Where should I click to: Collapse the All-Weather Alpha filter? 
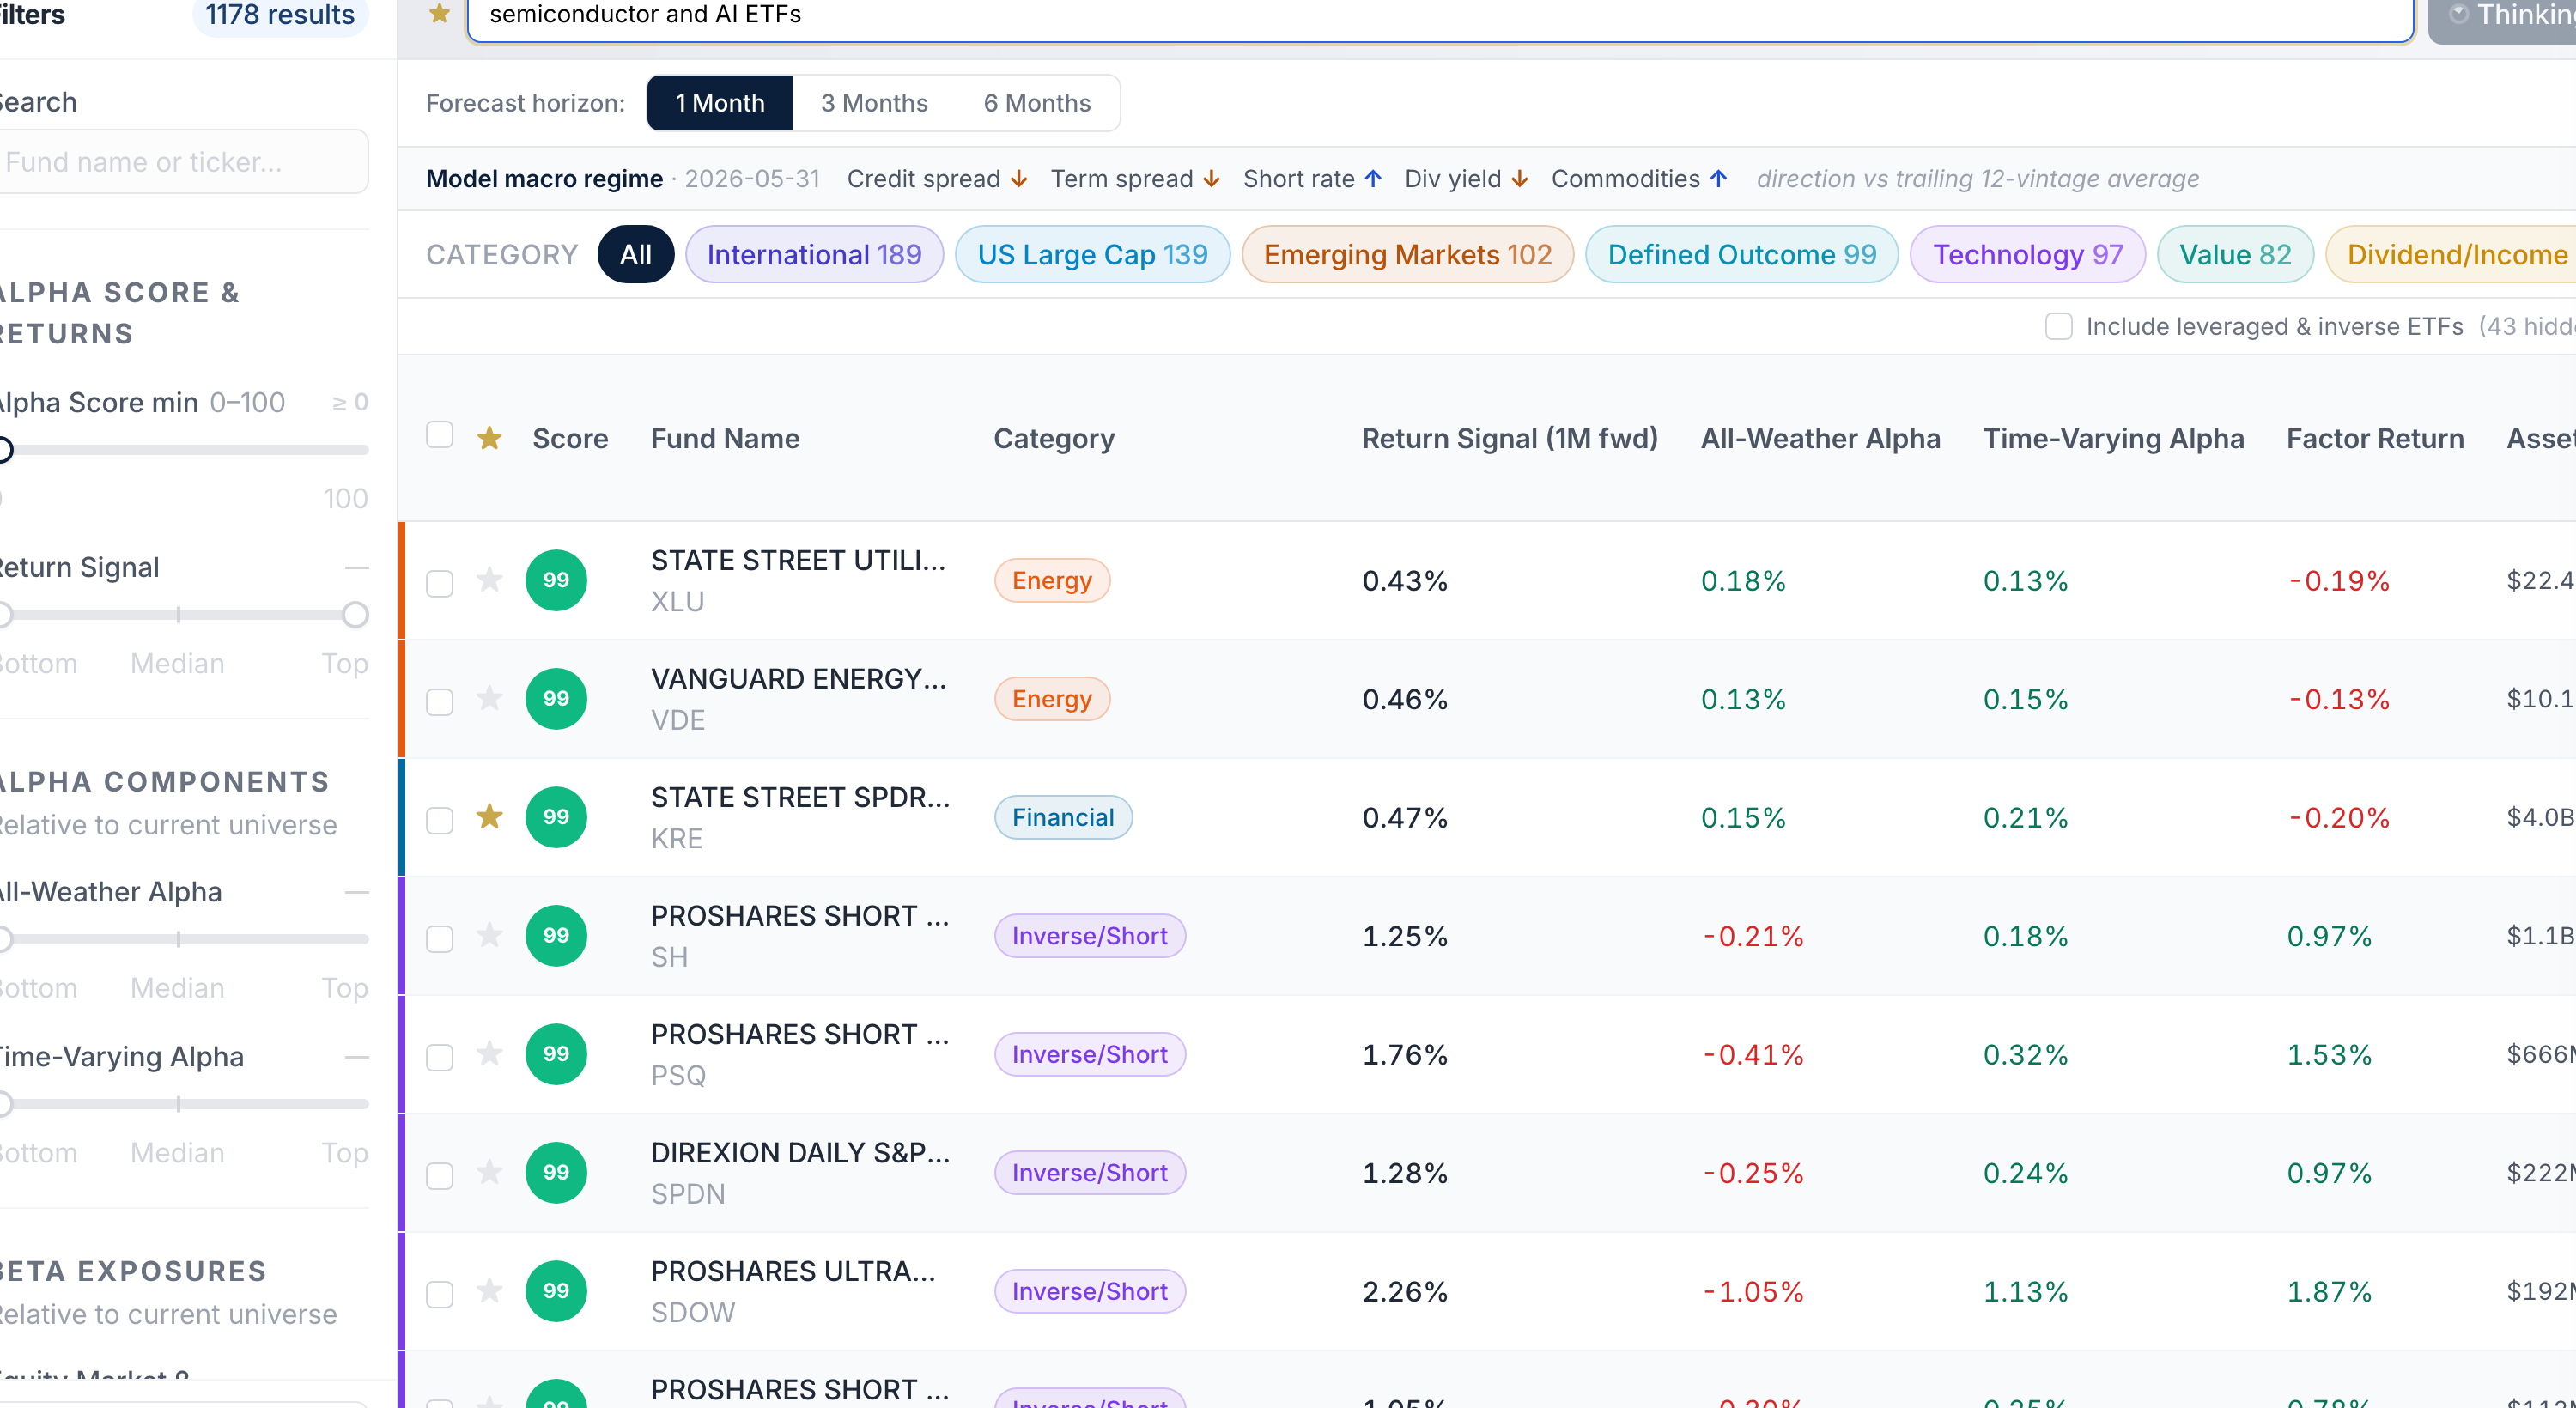pos(357,892)
